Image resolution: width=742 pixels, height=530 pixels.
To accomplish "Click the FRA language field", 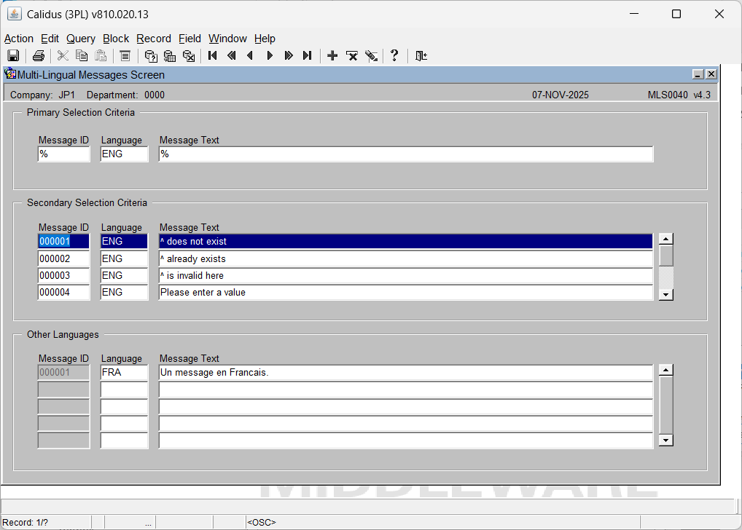I will [124, 373].
